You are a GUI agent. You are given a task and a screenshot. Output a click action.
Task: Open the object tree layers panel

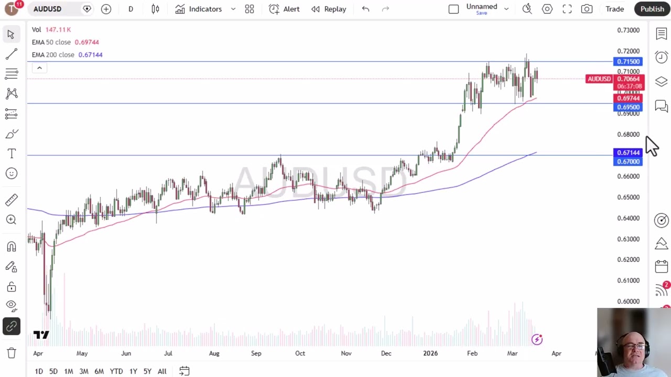point(661,82)
